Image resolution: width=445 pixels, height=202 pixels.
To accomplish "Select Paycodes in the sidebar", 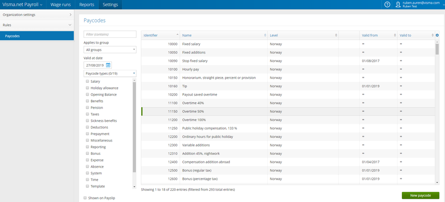I will 37,36.
